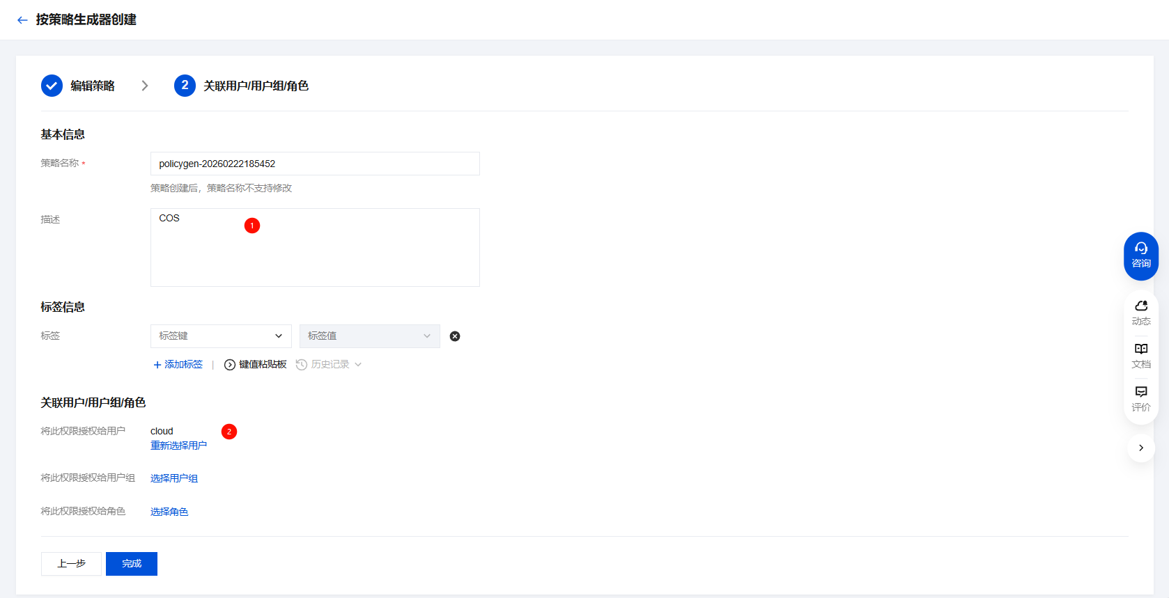Click the completed 编辑策略 step checkmark
The height and width of the screenshot is (598, 1169).
click(52, 86)
